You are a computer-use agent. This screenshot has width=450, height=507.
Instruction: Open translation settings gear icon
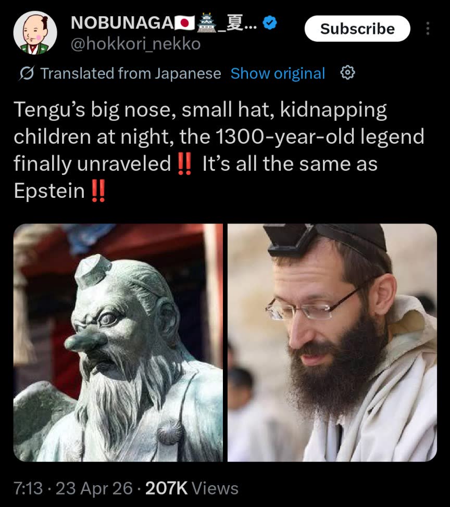click(x=347, y=73)
